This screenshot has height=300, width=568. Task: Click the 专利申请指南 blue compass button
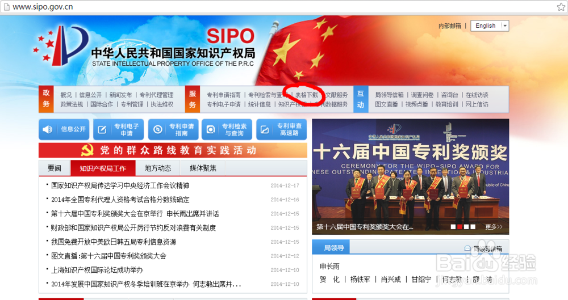tap(173, 129)
